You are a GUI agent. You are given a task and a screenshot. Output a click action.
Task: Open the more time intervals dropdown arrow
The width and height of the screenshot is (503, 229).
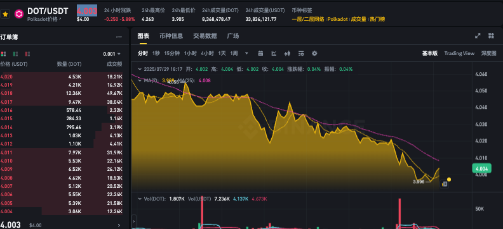pyautogui.click(x=246, y=53)
